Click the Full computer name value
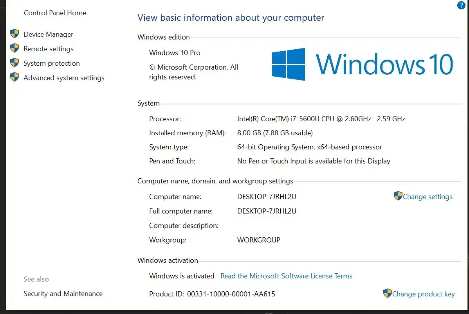 (x=267, y=211)
